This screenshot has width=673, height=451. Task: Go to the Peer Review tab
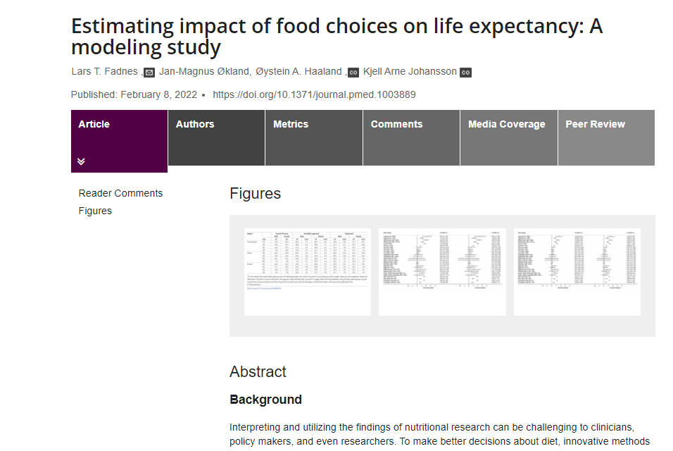[x=606, y=137]
